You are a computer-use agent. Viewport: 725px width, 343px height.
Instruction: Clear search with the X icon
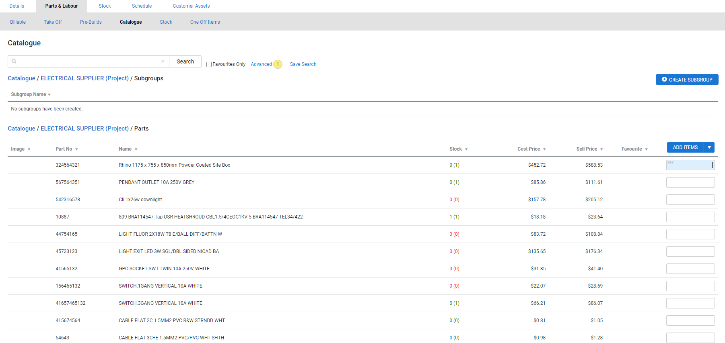click(x=163, y=61)
